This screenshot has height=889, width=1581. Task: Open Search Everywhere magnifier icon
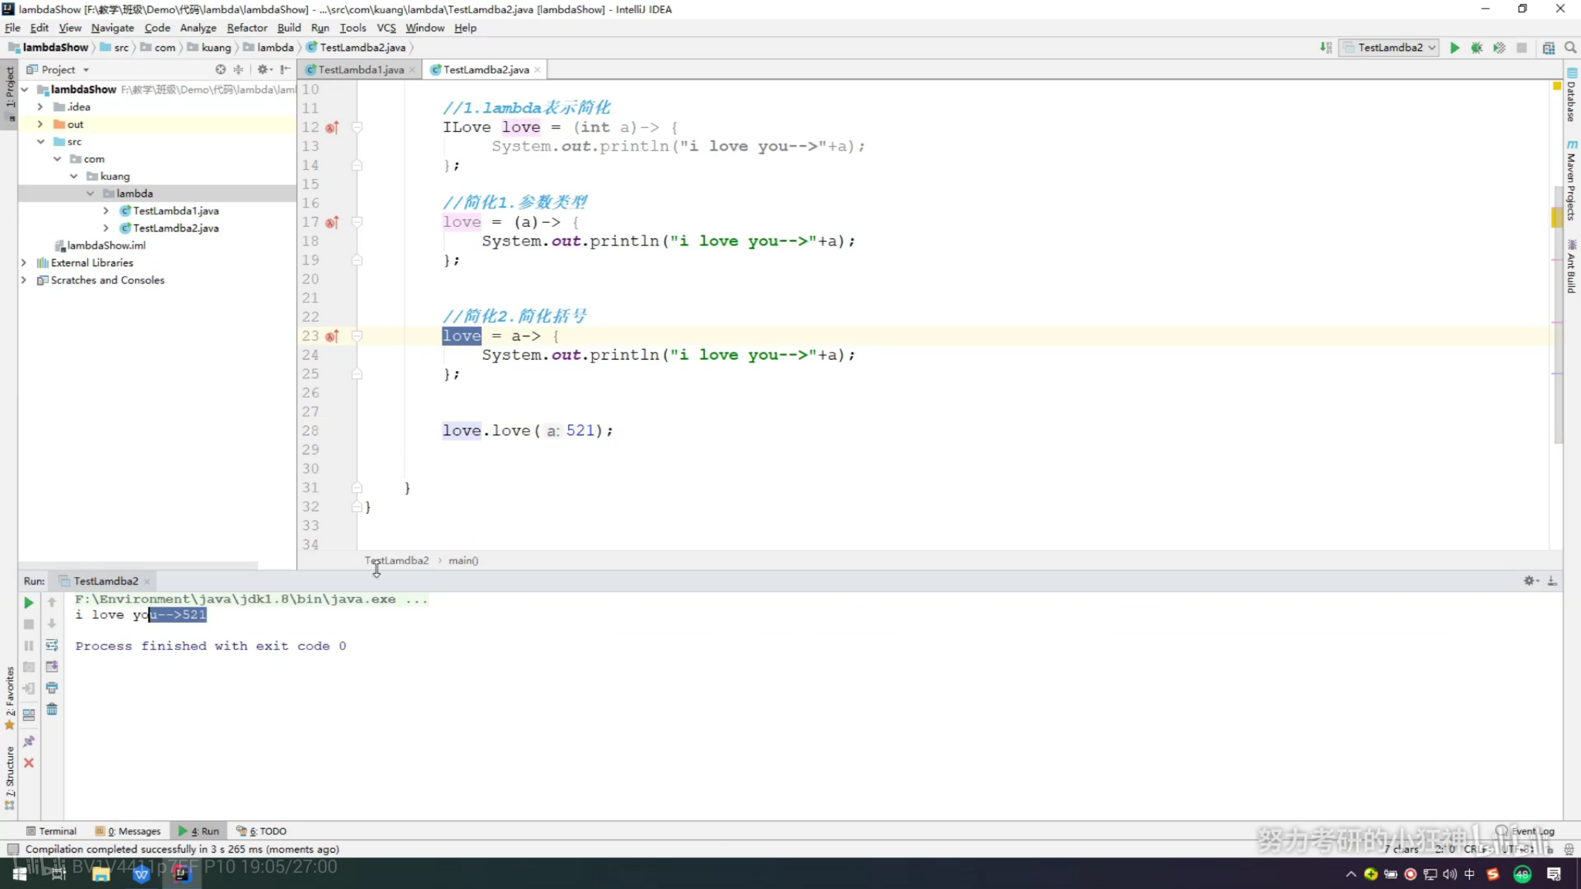[x=1570, y=48]
